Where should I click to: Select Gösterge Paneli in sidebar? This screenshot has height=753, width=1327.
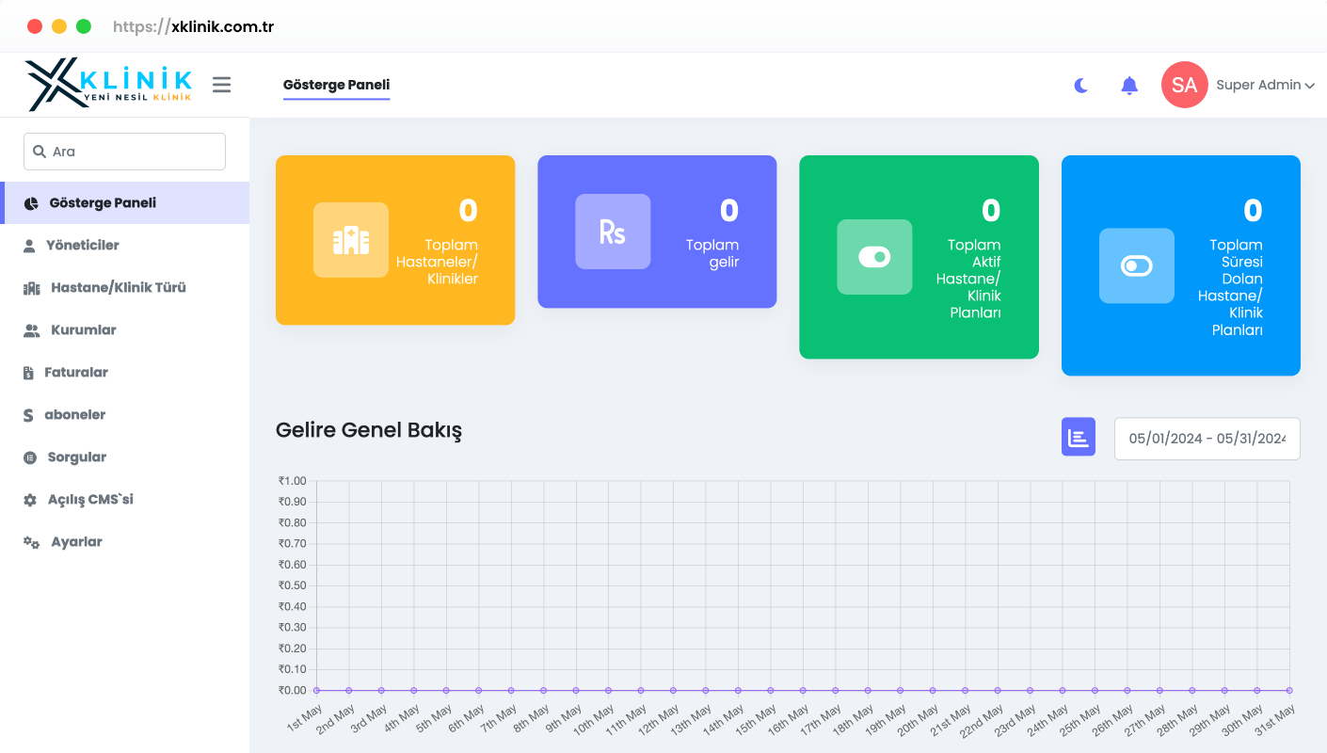[124, 202]
